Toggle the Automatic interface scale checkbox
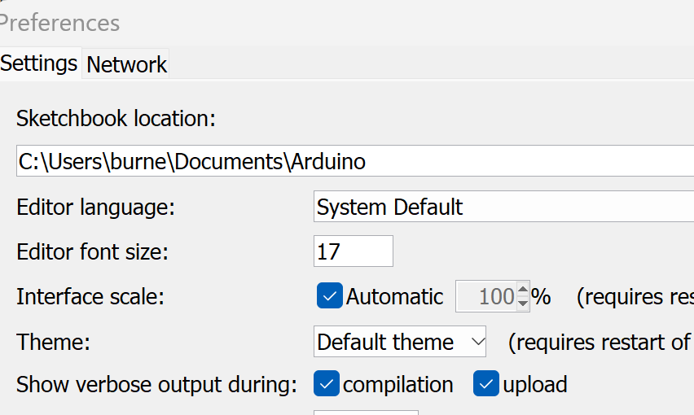The image size is (694, 415). point(329,296)
